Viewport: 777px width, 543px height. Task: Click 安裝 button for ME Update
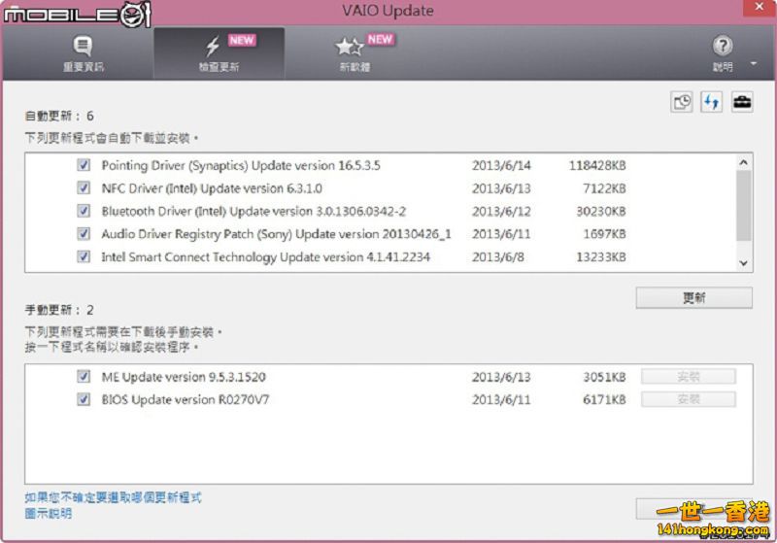689,377
